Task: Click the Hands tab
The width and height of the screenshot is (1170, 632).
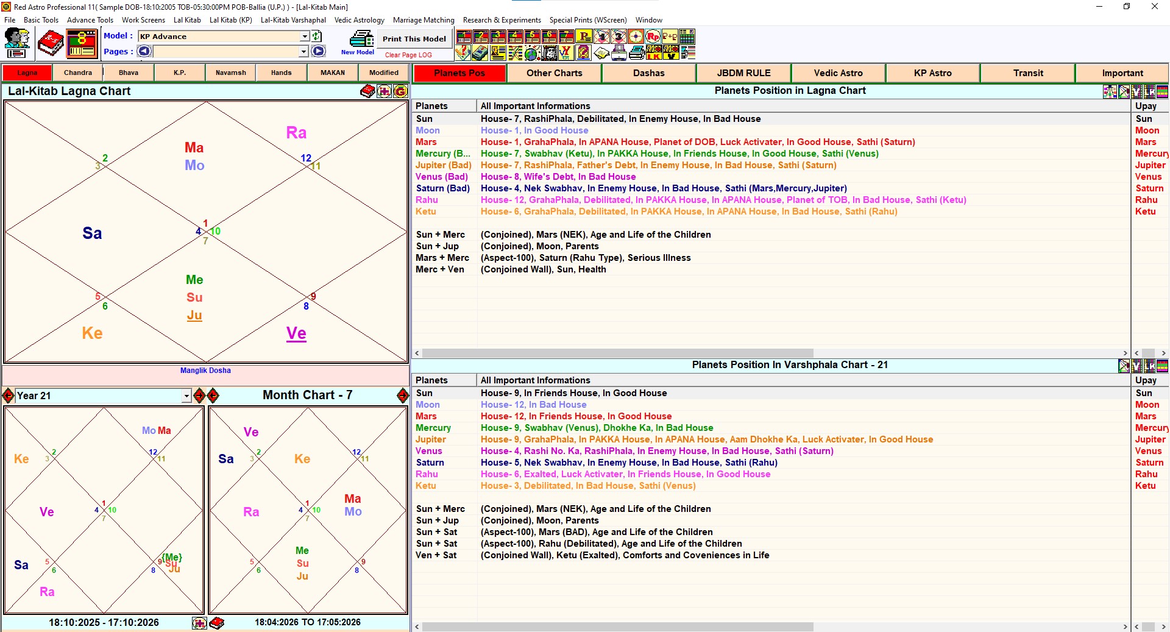Action: click(282, 73)
